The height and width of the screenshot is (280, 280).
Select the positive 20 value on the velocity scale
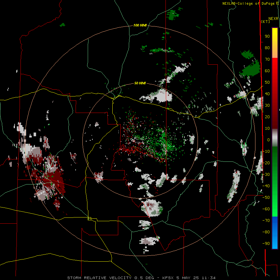pos(267,117)
